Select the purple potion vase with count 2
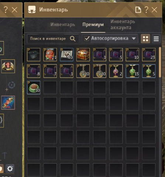 116,71
